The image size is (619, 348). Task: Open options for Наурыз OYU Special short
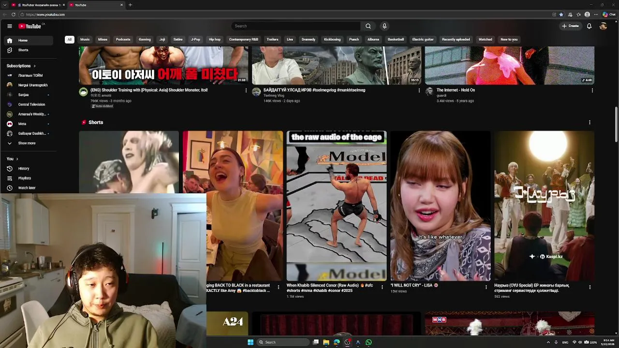(590, 287)
